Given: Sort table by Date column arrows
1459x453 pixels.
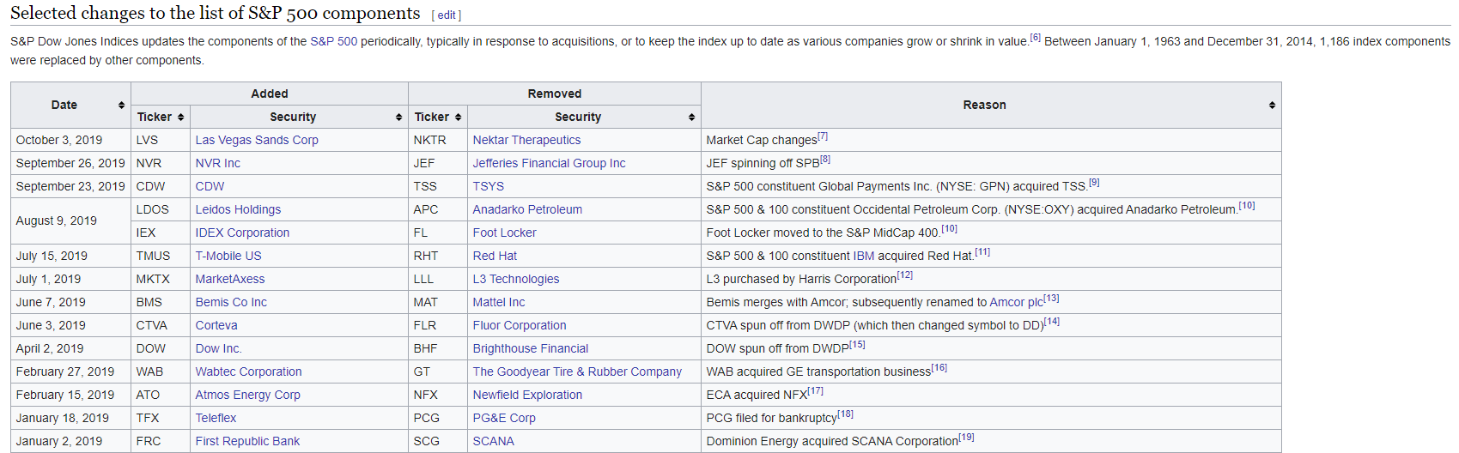Looking at the screenshot, I should click(x=121, y=105).
